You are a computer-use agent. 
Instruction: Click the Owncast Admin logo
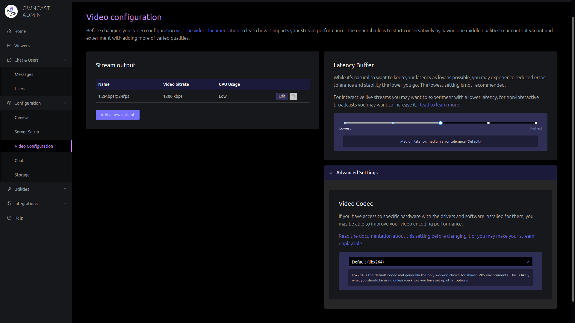(x=11, y=11)
